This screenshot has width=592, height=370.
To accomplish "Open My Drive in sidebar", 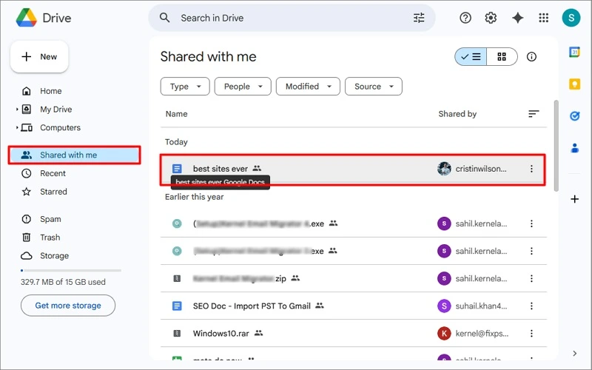I will pos(56,110).
